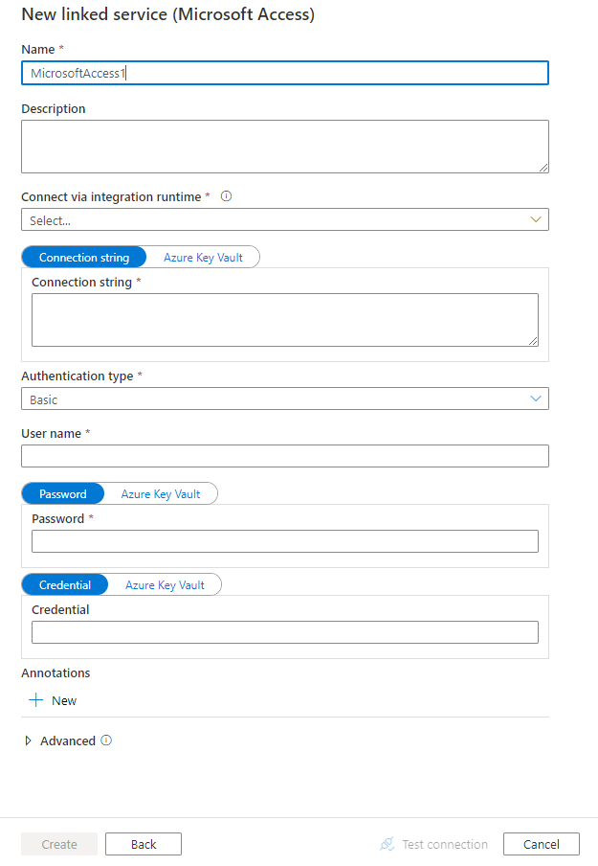This screenshot has height=866, width=598.
Task: Open the Connect via integration runtime dropdown
Action: [284, 219]
